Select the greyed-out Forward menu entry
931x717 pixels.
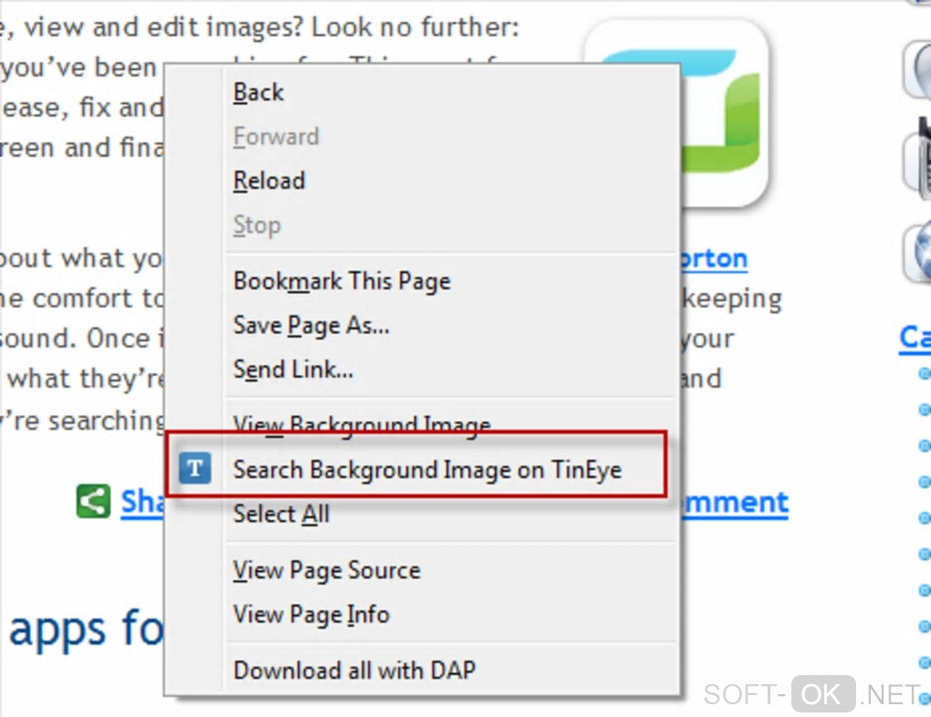tap(276, 137)
